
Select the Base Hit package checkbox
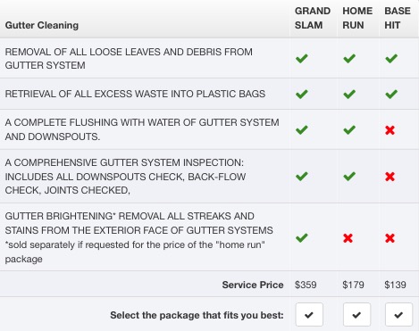pyautogui.click(x=398, y=315)
